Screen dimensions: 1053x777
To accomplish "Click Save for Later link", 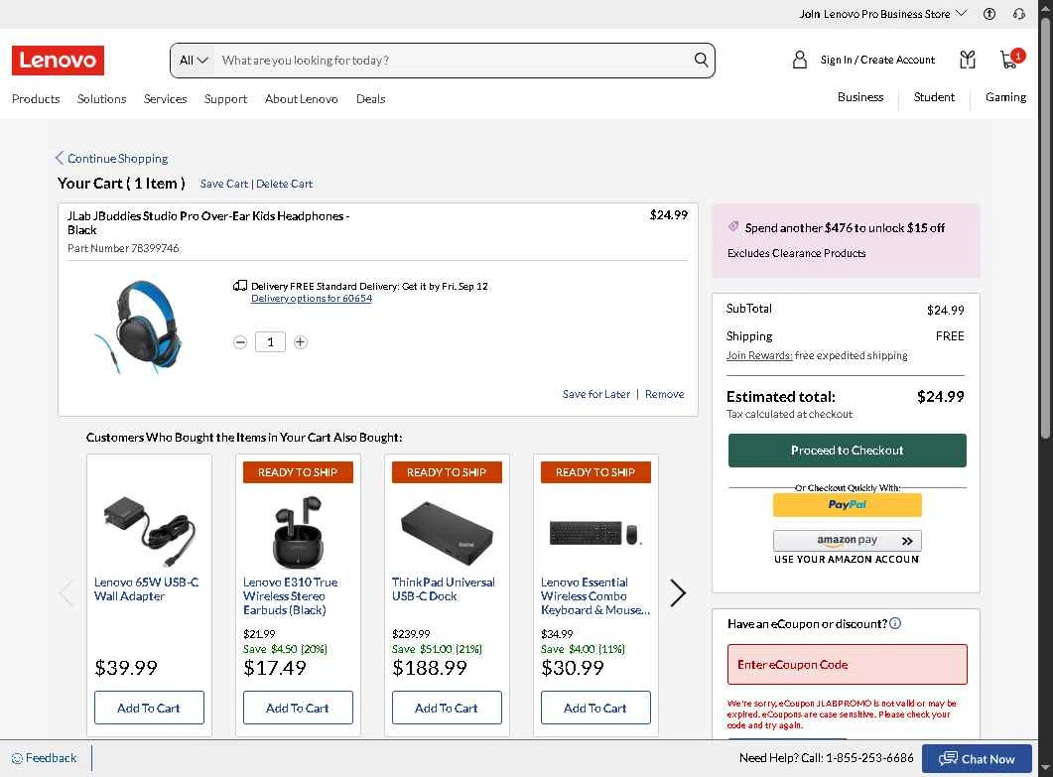I will click(x=595, y=394).
